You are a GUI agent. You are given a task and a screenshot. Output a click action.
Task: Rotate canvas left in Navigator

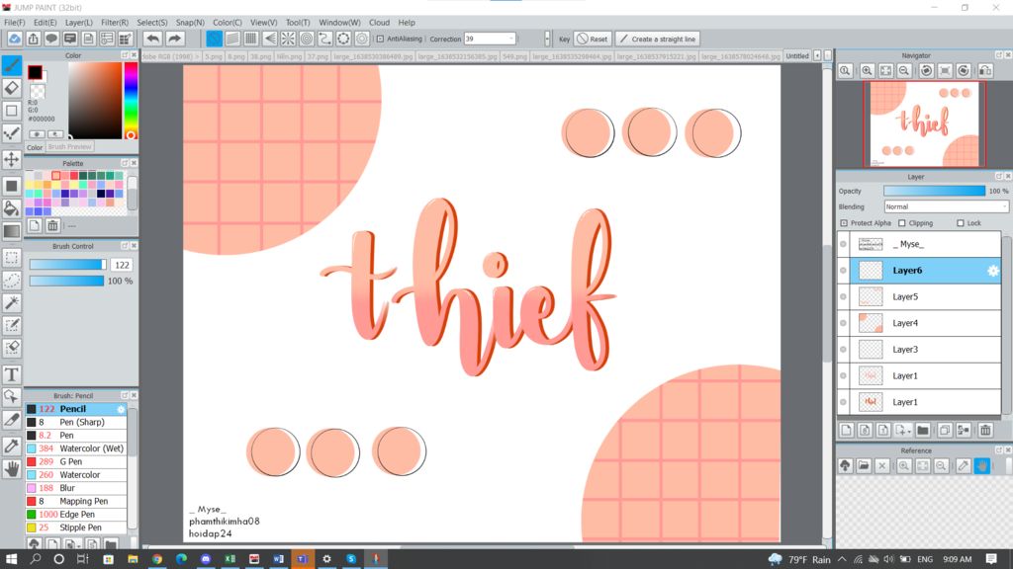click(926, 71)
